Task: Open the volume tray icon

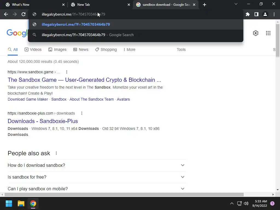Action: [246, 203]
